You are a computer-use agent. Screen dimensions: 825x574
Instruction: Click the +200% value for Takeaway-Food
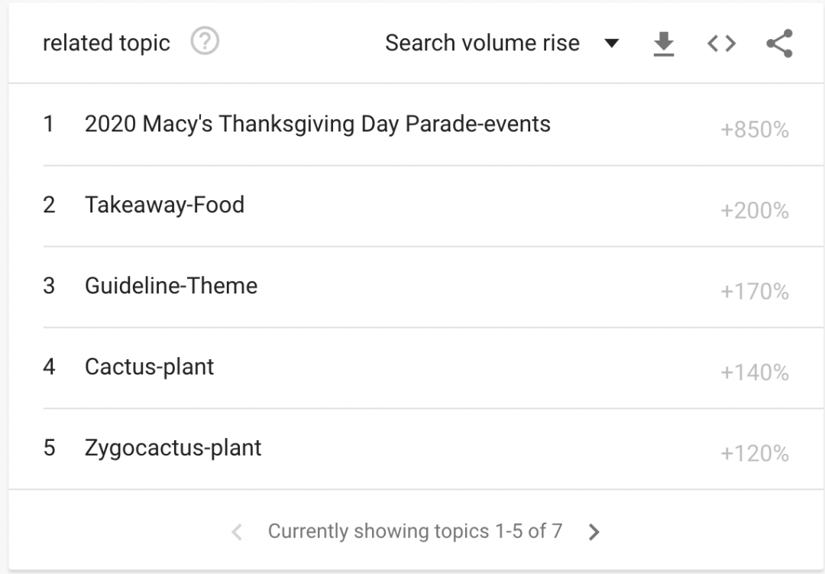[x=754, y=211]
